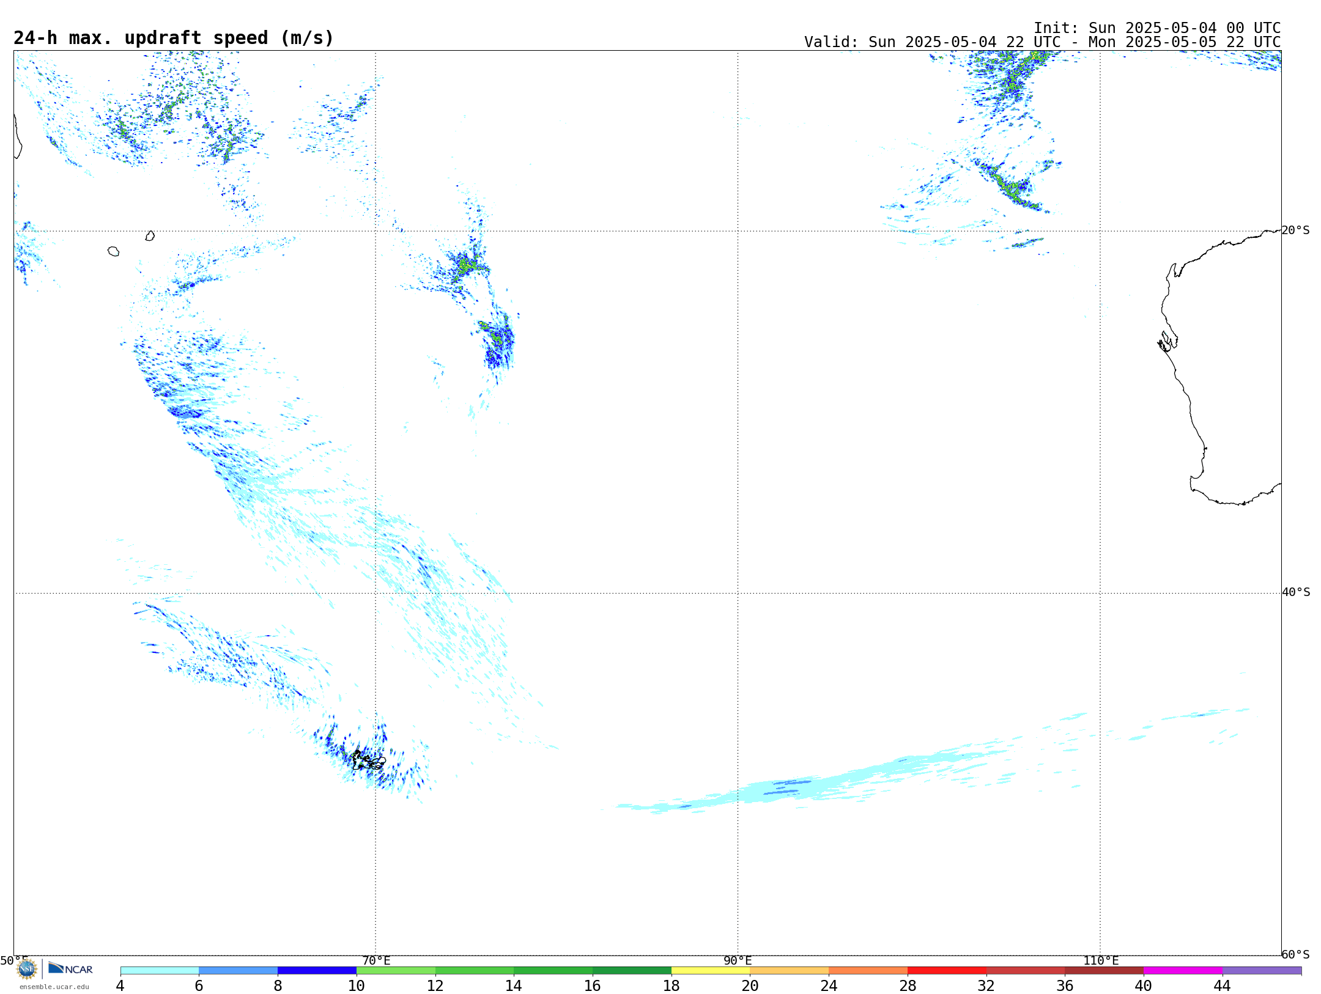Select the dark blue 8–10 color swatch
Image resolution: width=1321 pixels, height=994 pixels.
pyautogui.click(x=317, y=970)
